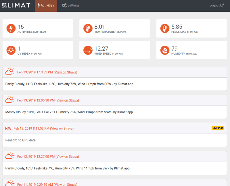Open View on Strava for the Feb 11 activity
The image size is (230, 186).
click(x=66, y=184)
